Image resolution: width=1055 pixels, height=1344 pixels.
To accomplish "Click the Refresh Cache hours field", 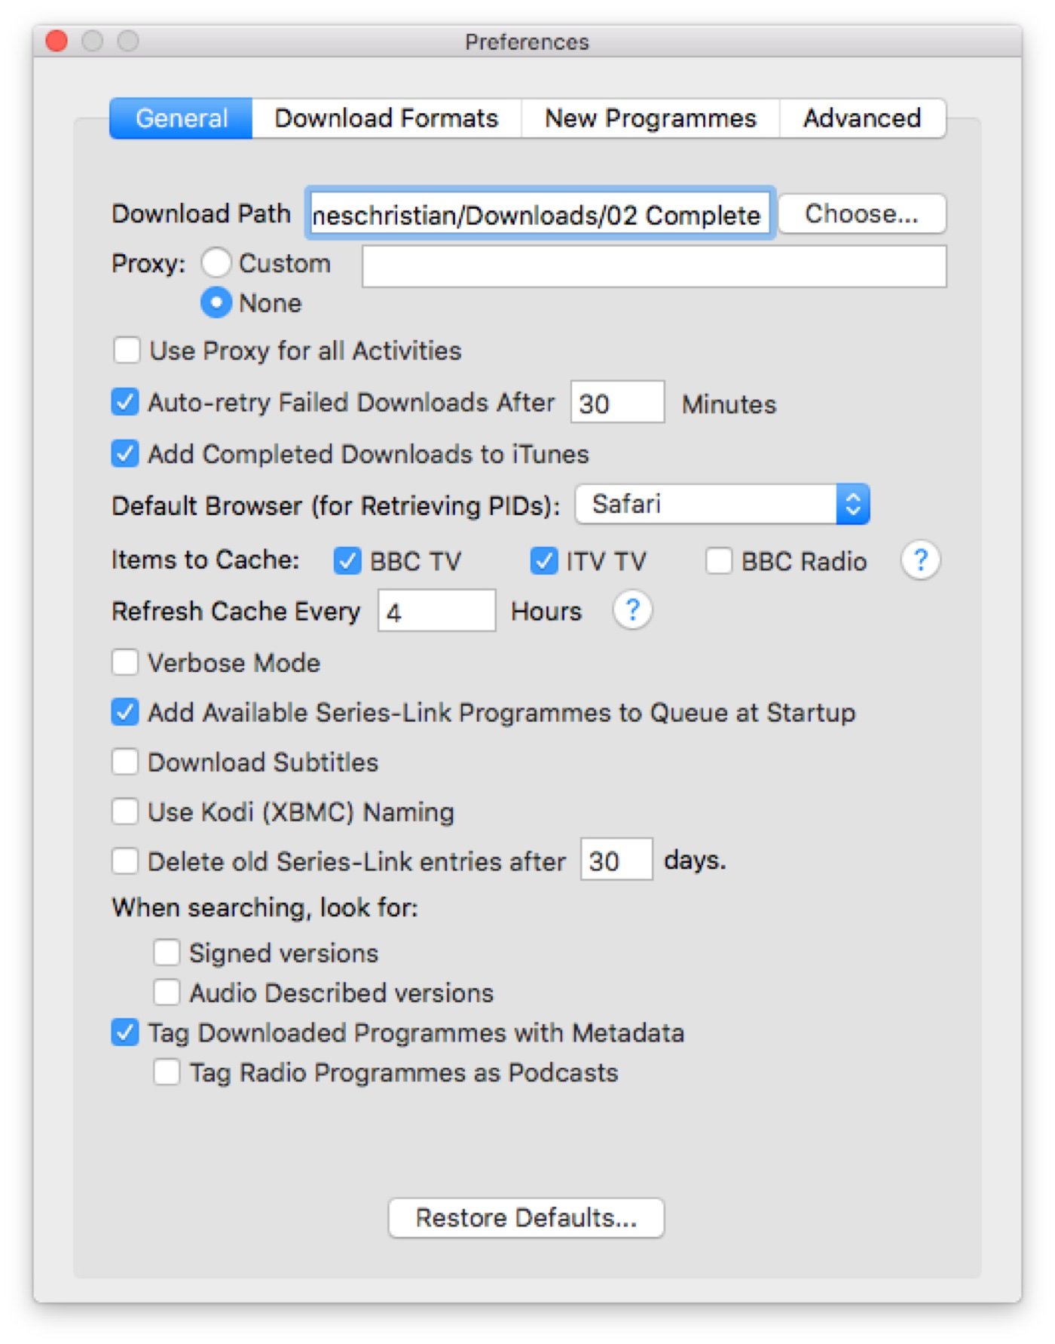I will pos(436,611).
